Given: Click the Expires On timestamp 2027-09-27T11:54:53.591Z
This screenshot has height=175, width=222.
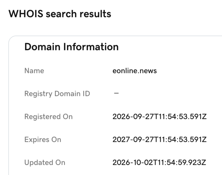Looking at the screenshot, I should [x=160, y=139].
